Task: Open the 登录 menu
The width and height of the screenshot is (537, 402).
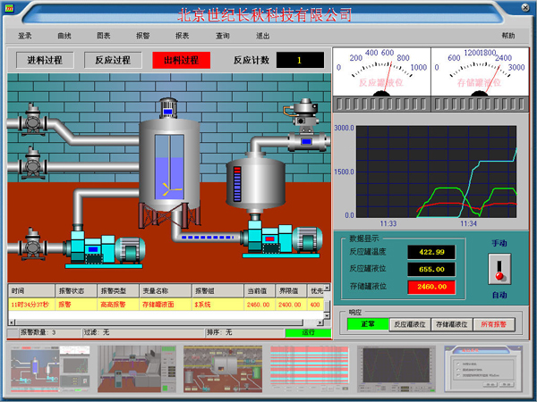Action: coord(25,36)
